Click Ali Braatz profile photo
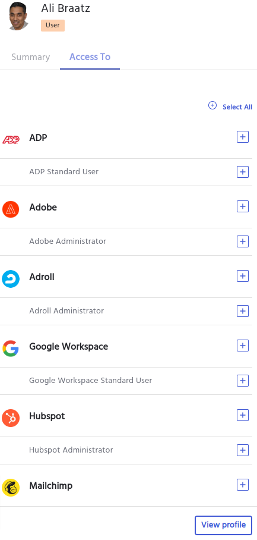257x540 pixels. 18,16
